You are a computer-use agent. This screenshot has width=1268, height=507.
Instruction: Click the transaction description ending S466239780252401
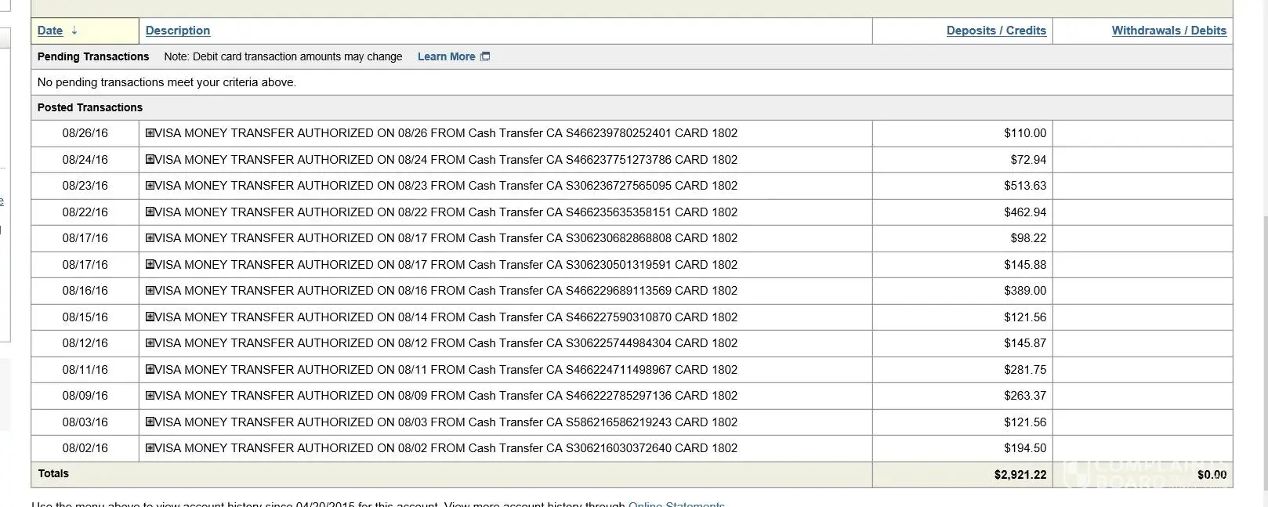[446, 133]
